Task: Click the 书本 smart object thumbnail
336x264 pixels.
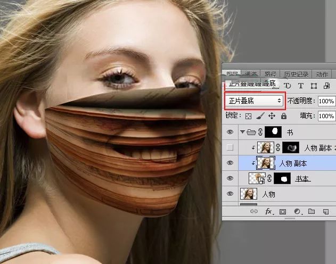Action: (257, 178)
